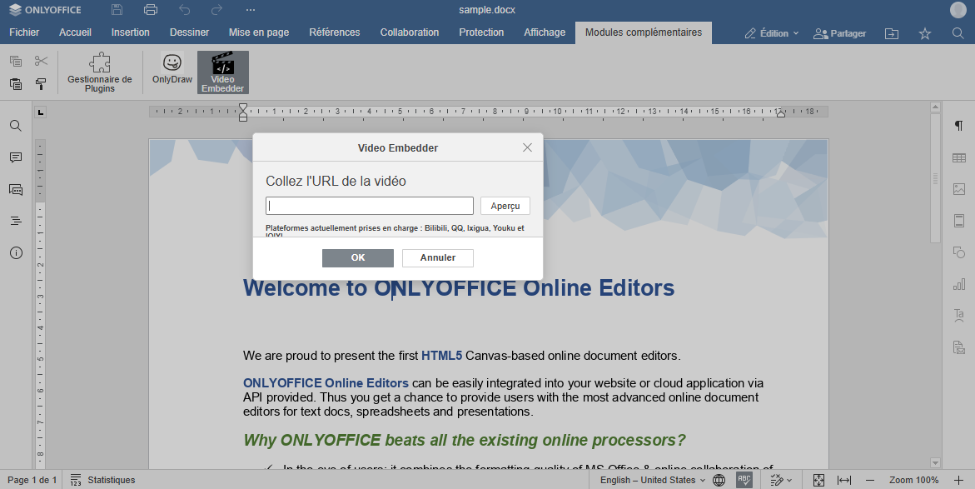Open paragraph settings in right sidebar
975x489 pixels.
pos(959,127)
